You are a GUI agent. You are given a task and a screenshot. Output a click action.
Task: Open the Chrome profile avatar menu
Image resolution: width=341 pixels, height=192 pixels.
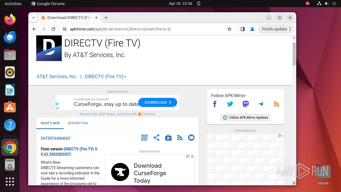pyautogui.click(x=252, y=29)
